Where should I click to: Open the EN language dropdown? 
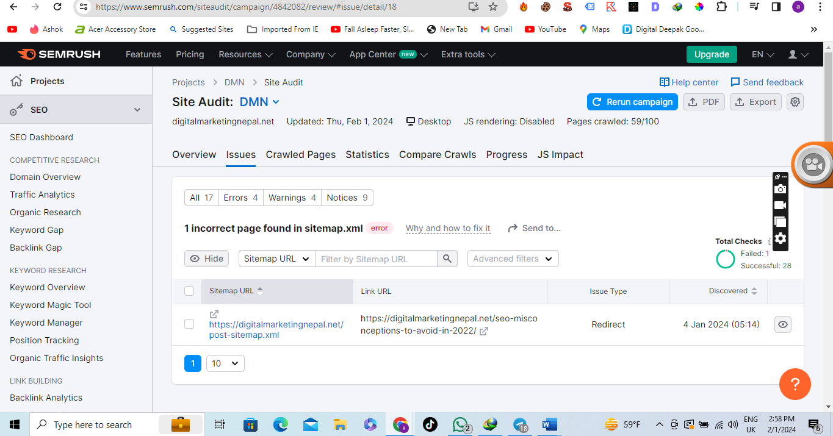point(763,54)
